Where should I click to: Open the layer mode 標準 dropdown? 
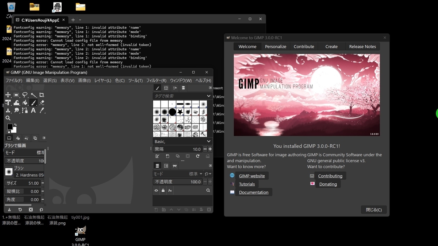177,174
